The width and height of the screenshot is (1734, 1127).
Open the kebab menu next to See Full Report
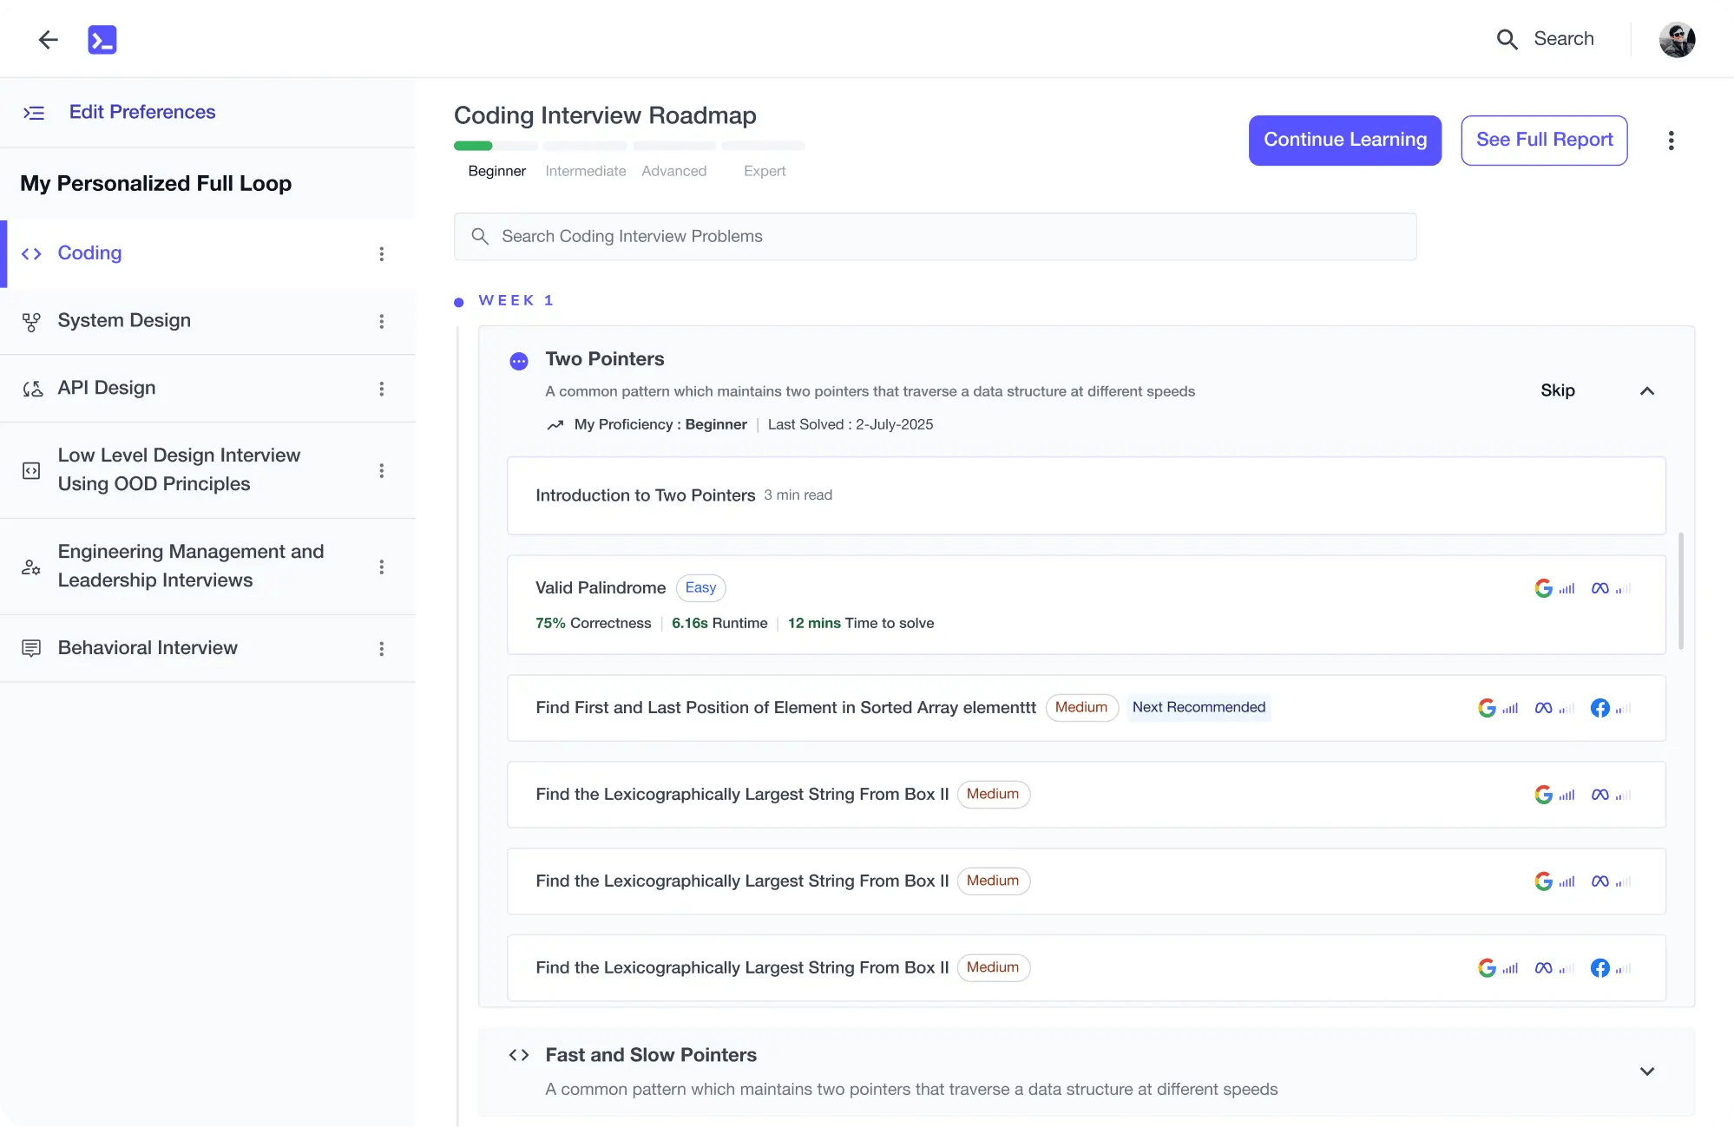tap(1671, 141)
